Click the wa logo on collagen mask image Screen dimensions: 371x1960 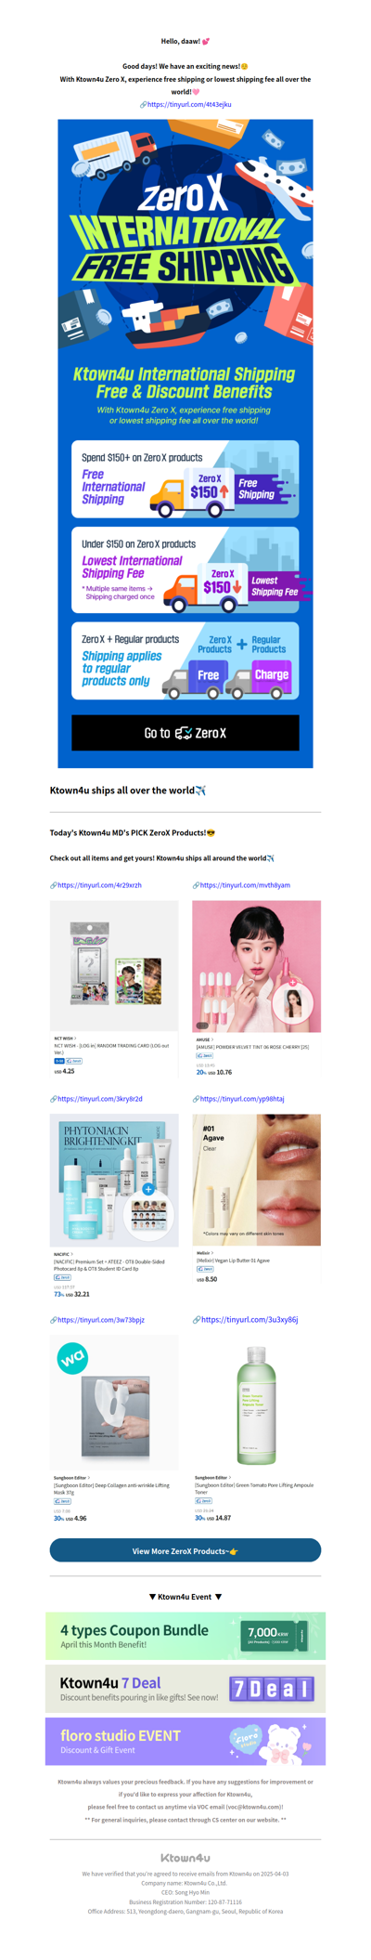(x=72, y=1359)
